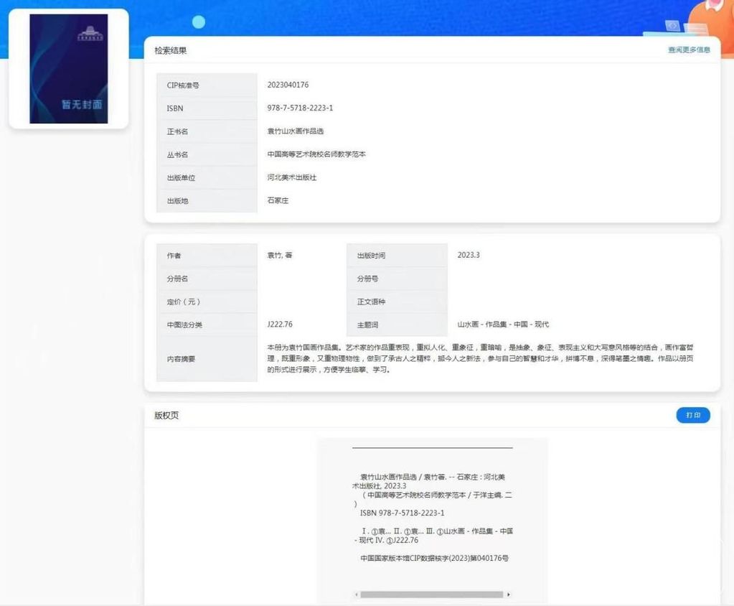Click the 版权页 section heading
The width and height of the screenshot is (734, 606).
click(166, 416)
